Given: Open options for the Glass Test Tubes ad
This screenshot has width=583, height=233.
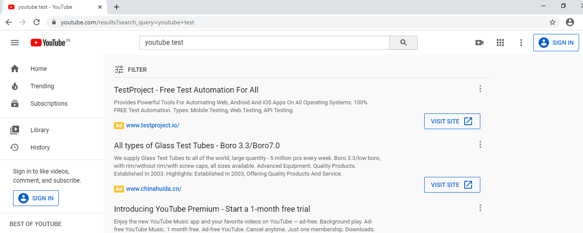Looking at the screenshot, I should 480,144.
